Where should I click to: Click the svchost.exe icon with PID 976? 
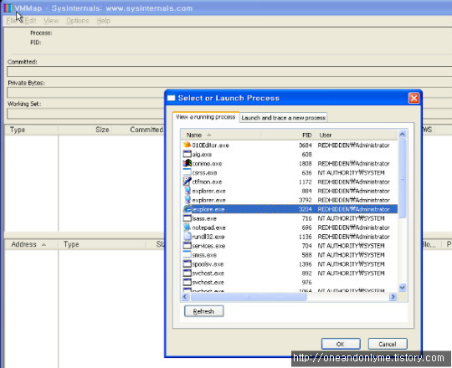click(x=187, y=282)
